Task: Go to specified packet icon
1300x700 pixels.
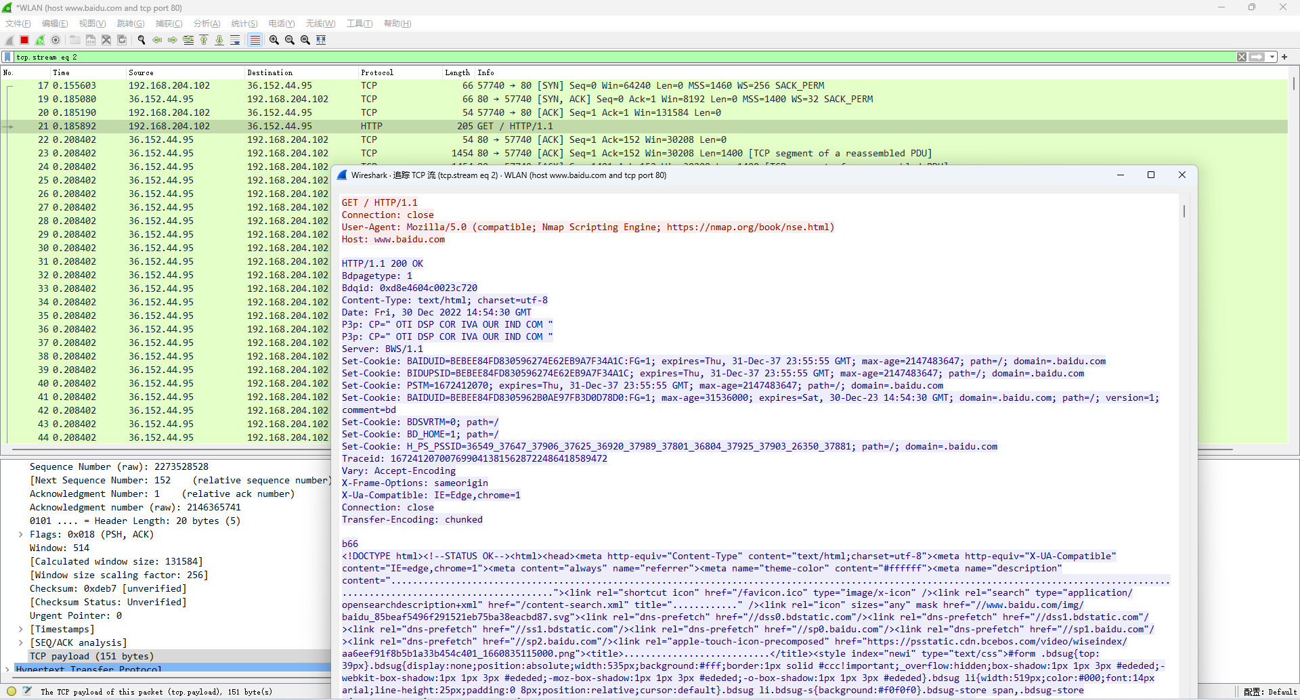Action: 188,40
